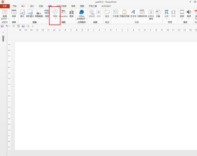This screenshot has width=197, height=156.
Task: Insert a SmartArt graphic
Action: [x=63, y=13]
